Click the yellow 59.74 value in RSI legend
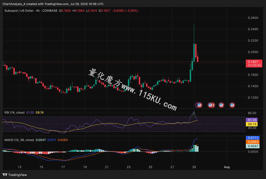This screenshot has width=266, height=179. 40,112
